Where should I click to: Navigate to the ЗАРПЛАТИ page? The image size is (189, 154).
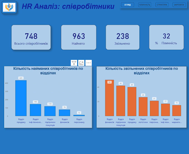pyautogui.click(x=179, y=5)
